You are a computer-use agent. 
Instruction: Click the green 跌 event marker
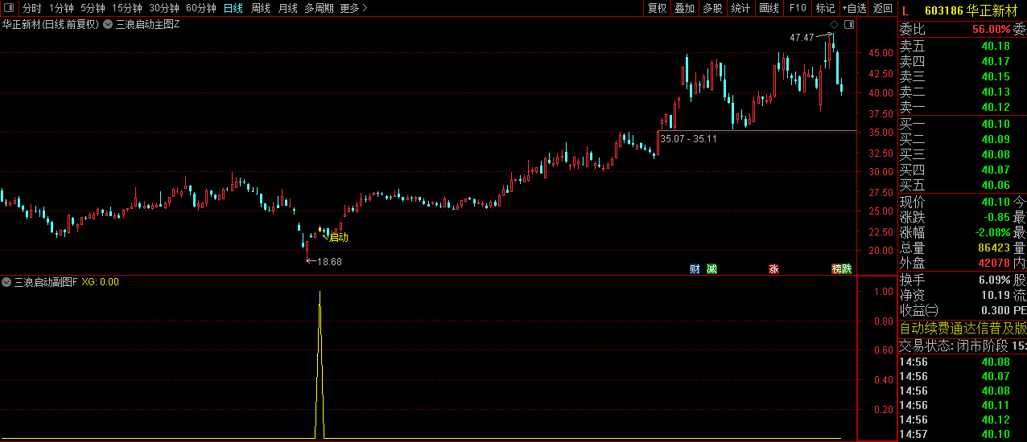[847, 268]
